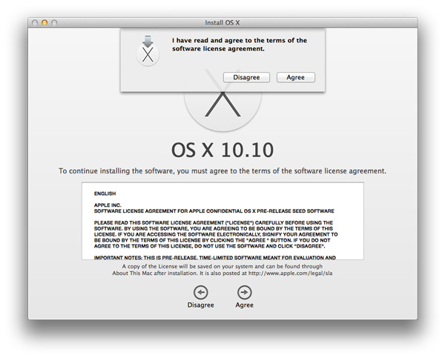Click the 'Agree' label under right arrow
The image size is (445, 358).
(x=244, y=305)
